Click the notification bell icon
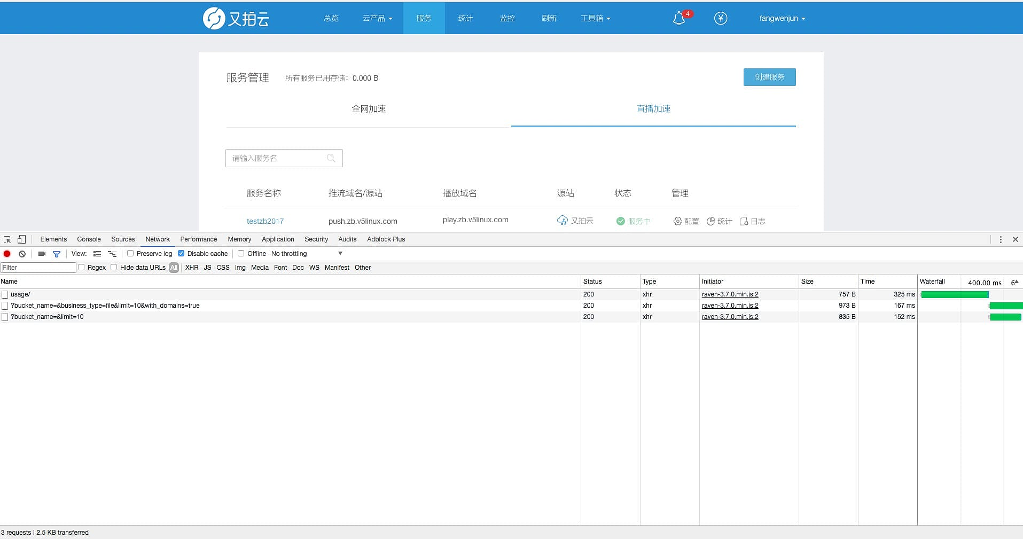 click(679, 19)
